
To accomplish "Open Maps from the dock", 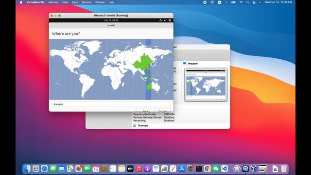I will 70,169.
